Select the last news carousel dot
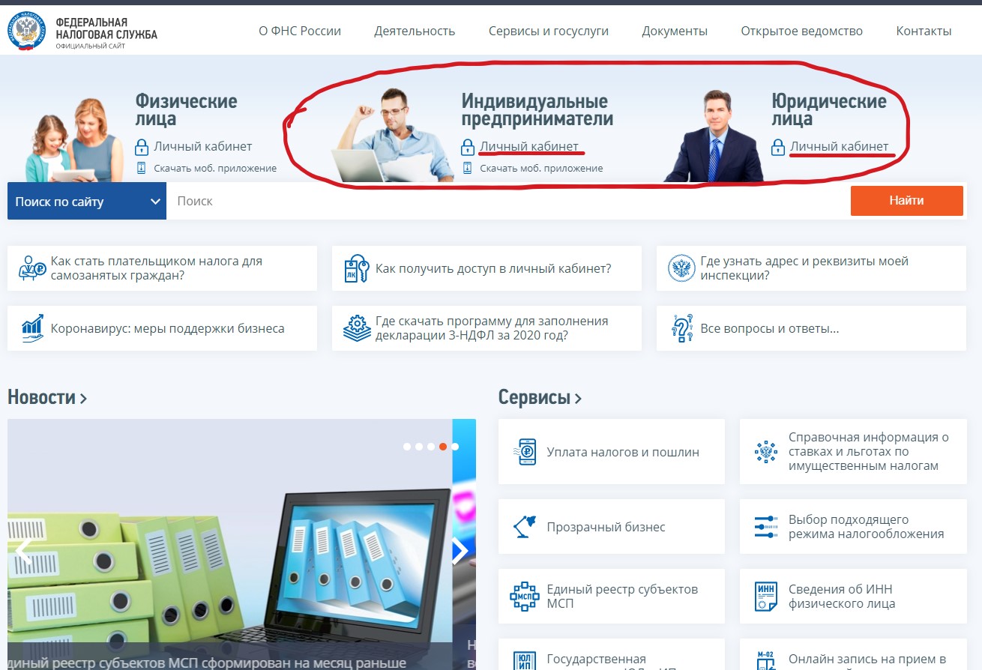Screen dimensions: 982x670 click(455, 447)
